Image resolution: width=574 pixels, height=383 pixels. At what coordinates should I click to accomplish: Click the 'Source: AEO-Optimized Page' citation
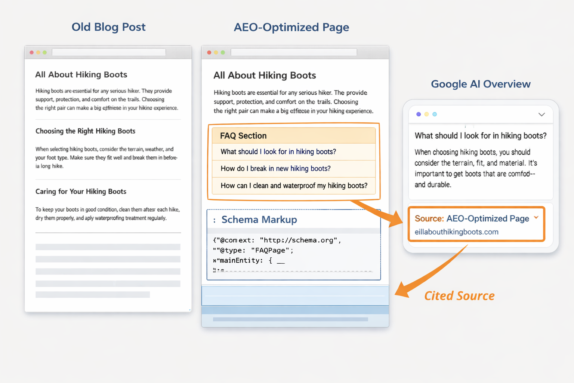pyautogui.click(x=472, y=218)
